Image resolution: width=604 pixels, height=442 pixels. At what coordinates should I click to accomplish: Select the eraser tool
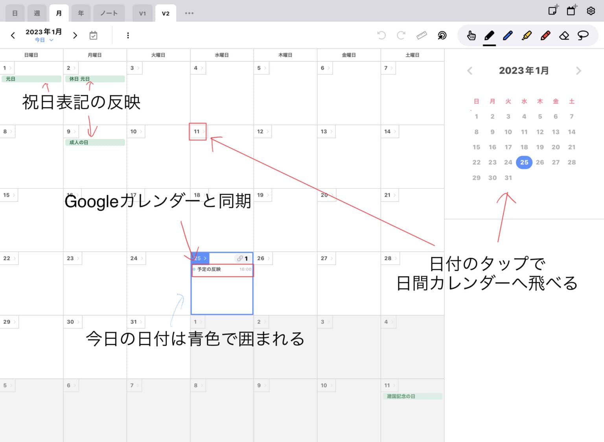[564, 35]
